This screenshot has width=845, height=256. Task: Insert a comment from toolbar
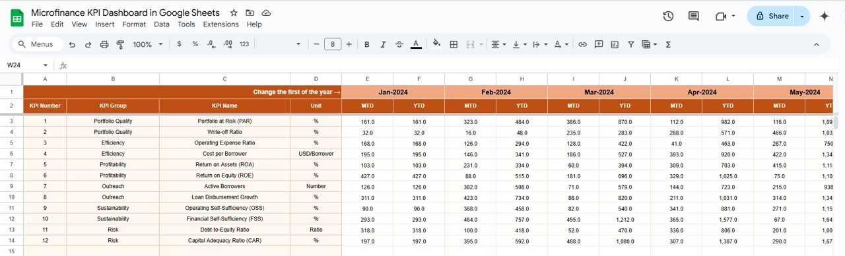[x=599, y=44]
